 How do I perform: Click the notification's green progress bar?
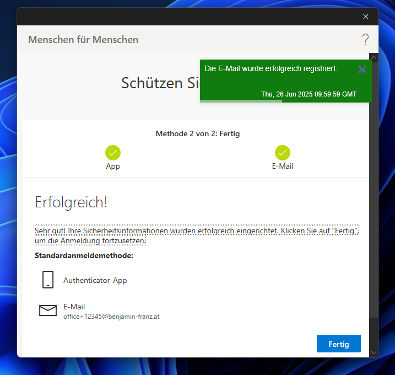coord(241,101)
